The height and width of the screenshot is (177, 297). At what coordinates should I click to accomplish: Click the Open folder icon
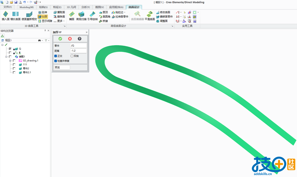coord(11,2)
